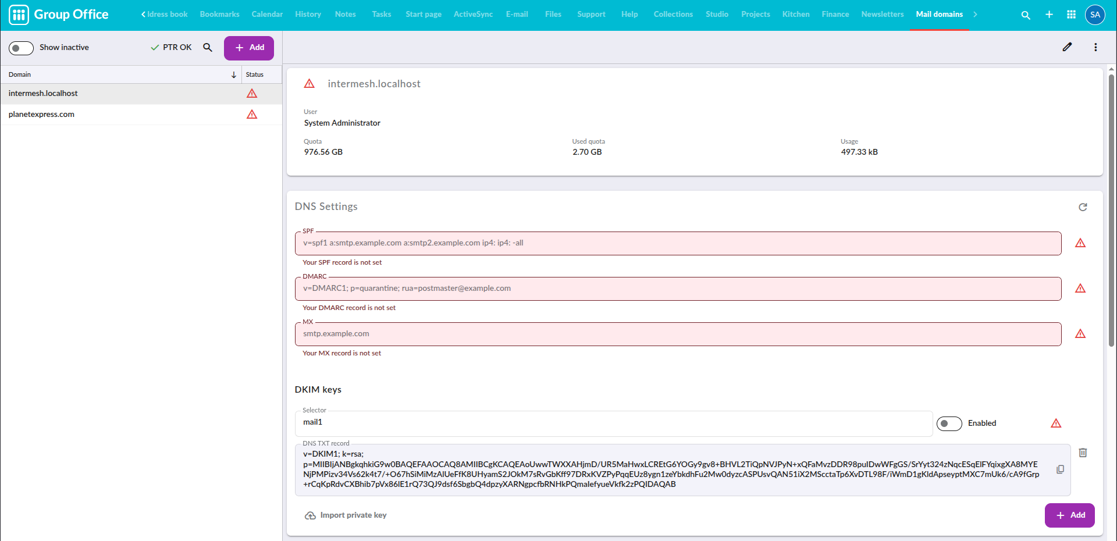Open the three-dot more options menu
The image size is (1117, 541).
click(1095, 47)
